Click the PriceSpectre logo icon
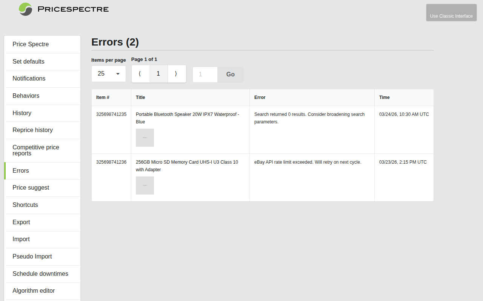The image size is (483, 301). tap(25, 9)
